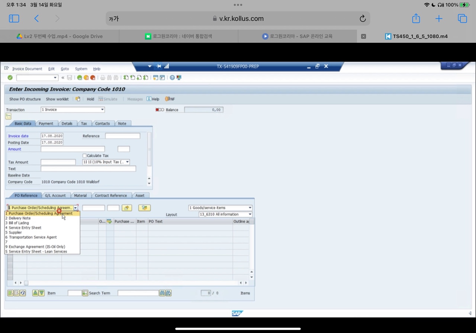Click Show PO structure button
Image resolution: width=476 pixels, height=333 pixels.
pyautogui.click(x=25, y=99)
